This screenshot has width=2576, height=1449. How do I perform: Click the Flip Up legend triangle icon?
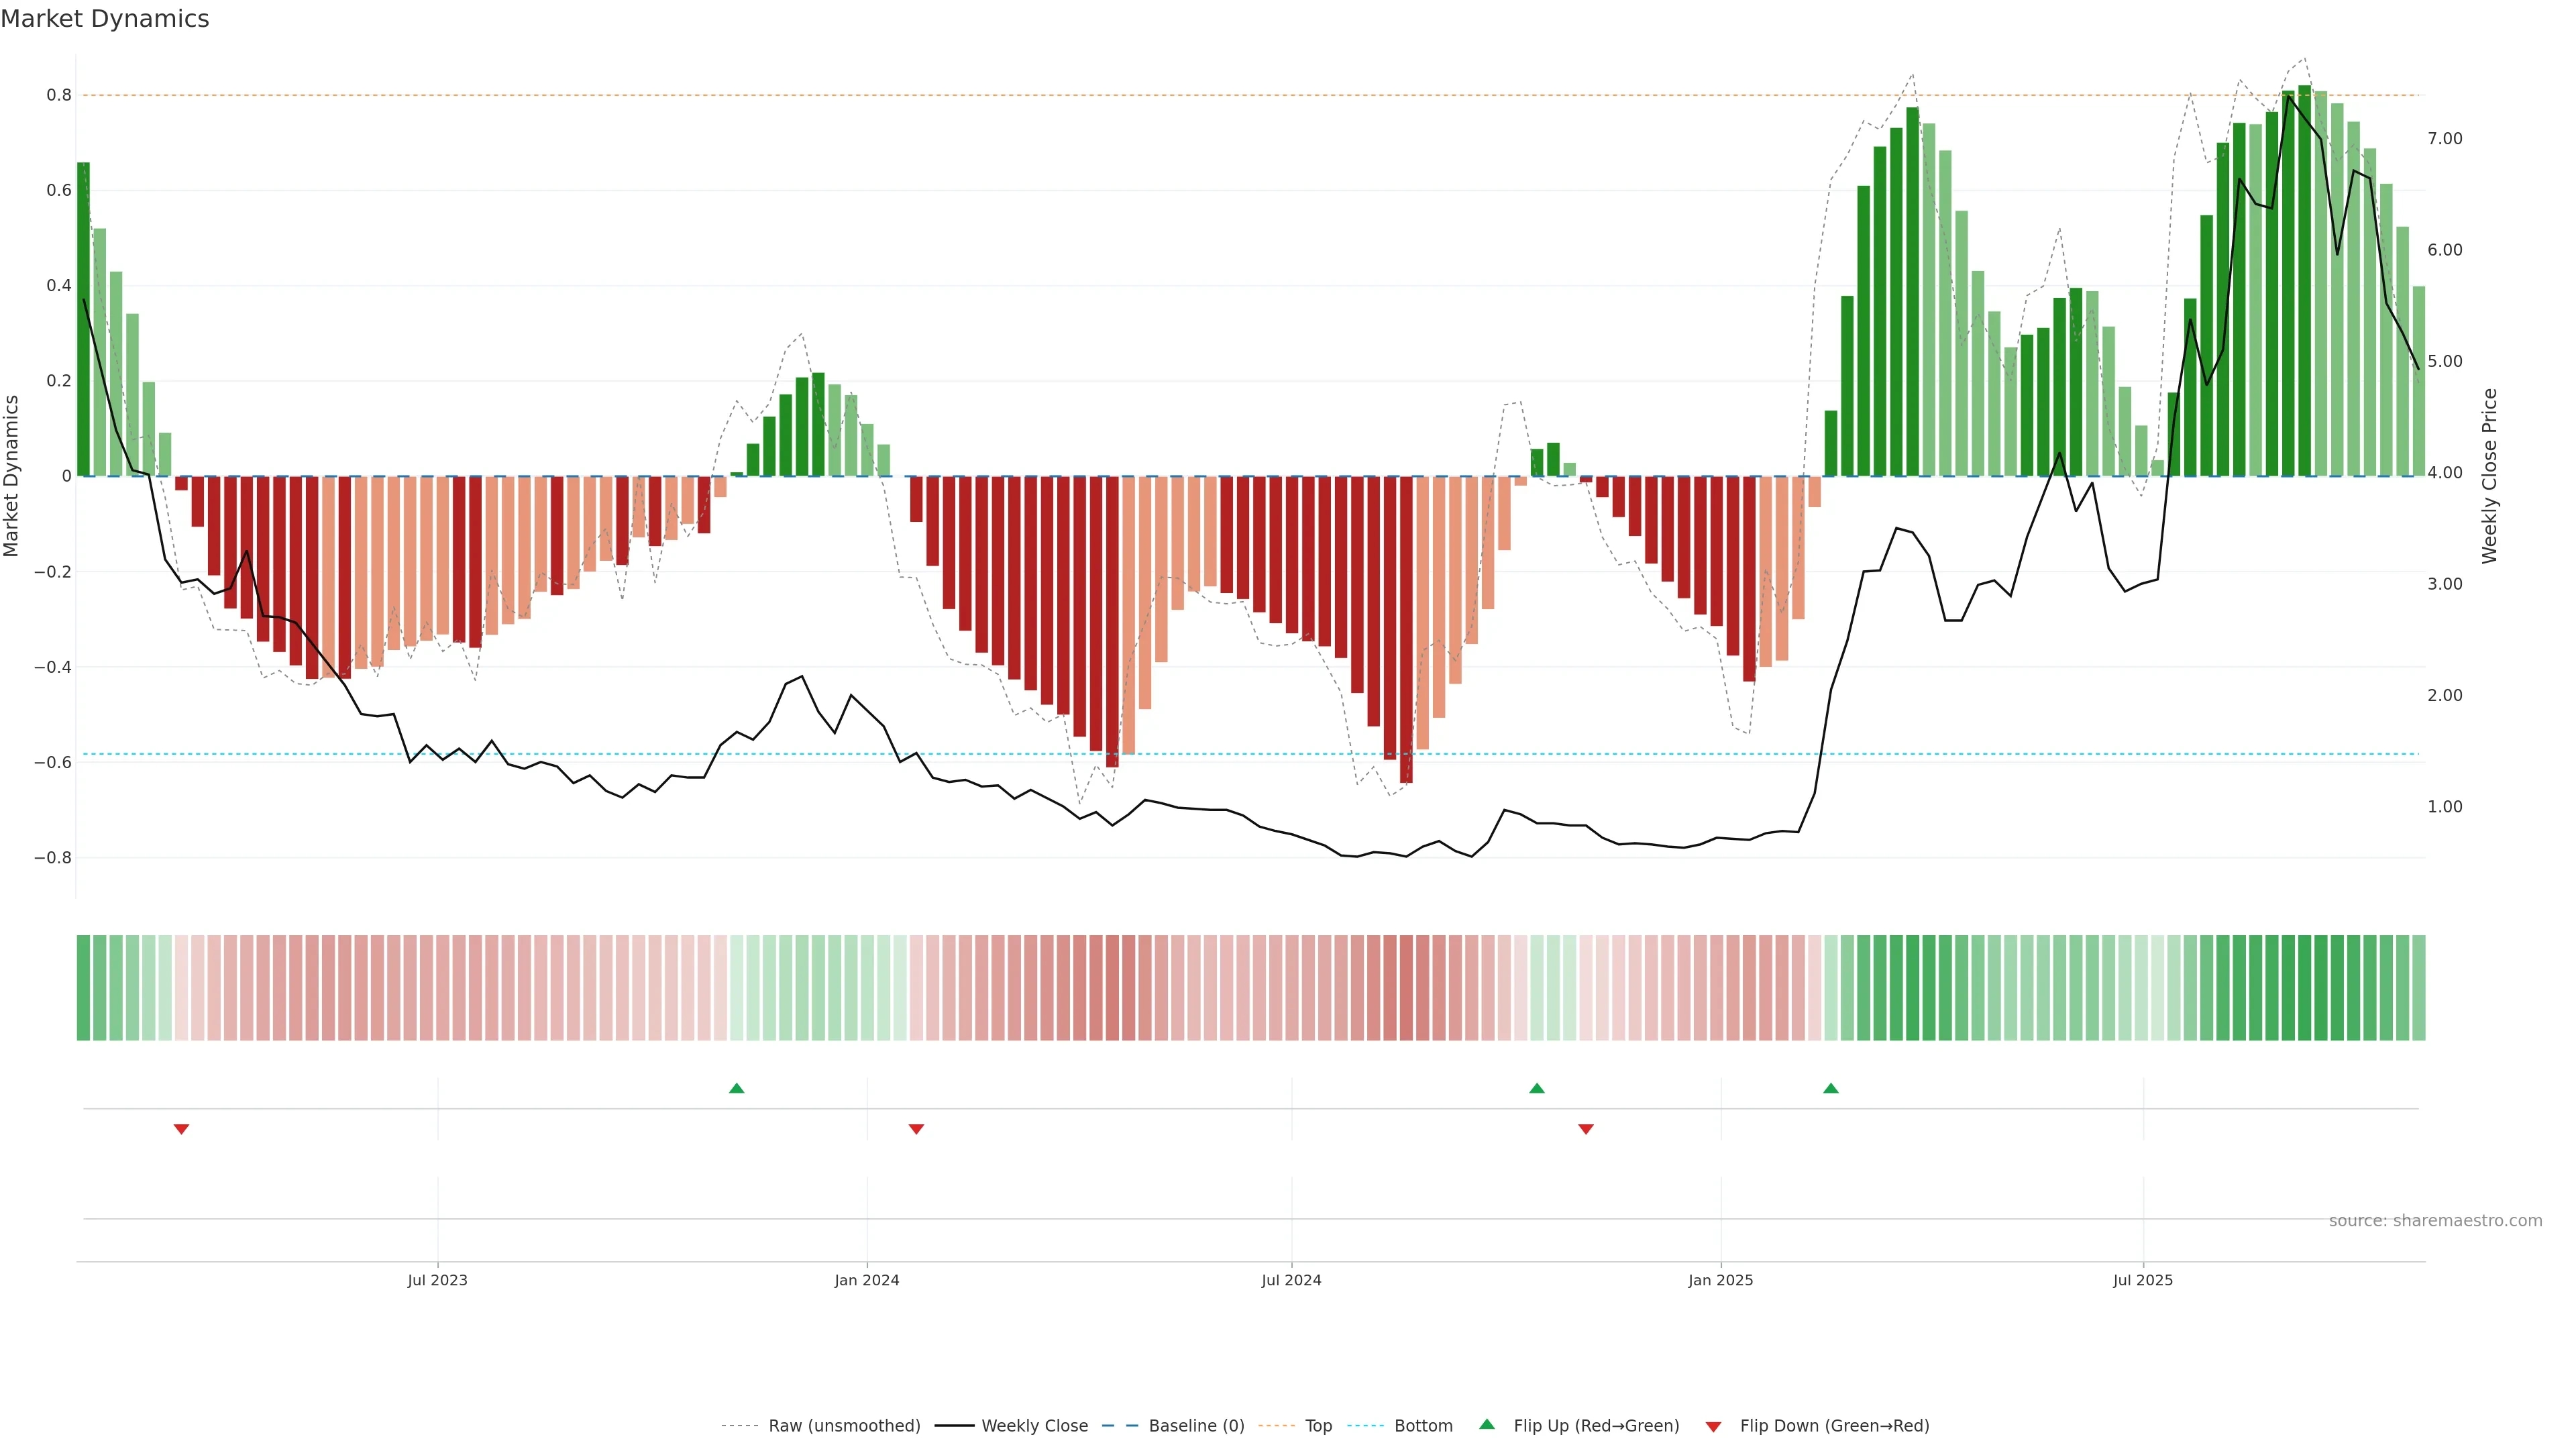(1487, 1424)
